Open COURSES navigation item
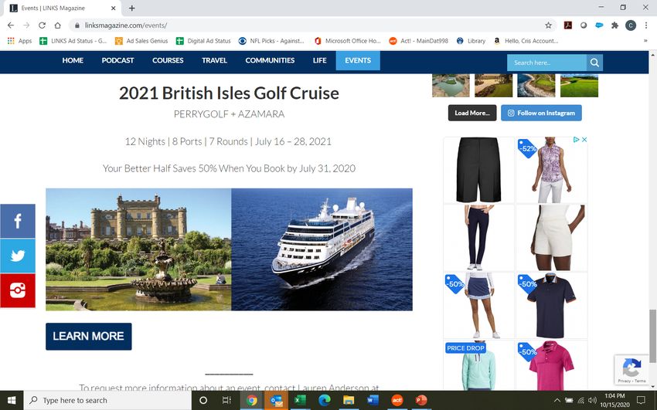657x410 pixels. (x=168, y=60)
